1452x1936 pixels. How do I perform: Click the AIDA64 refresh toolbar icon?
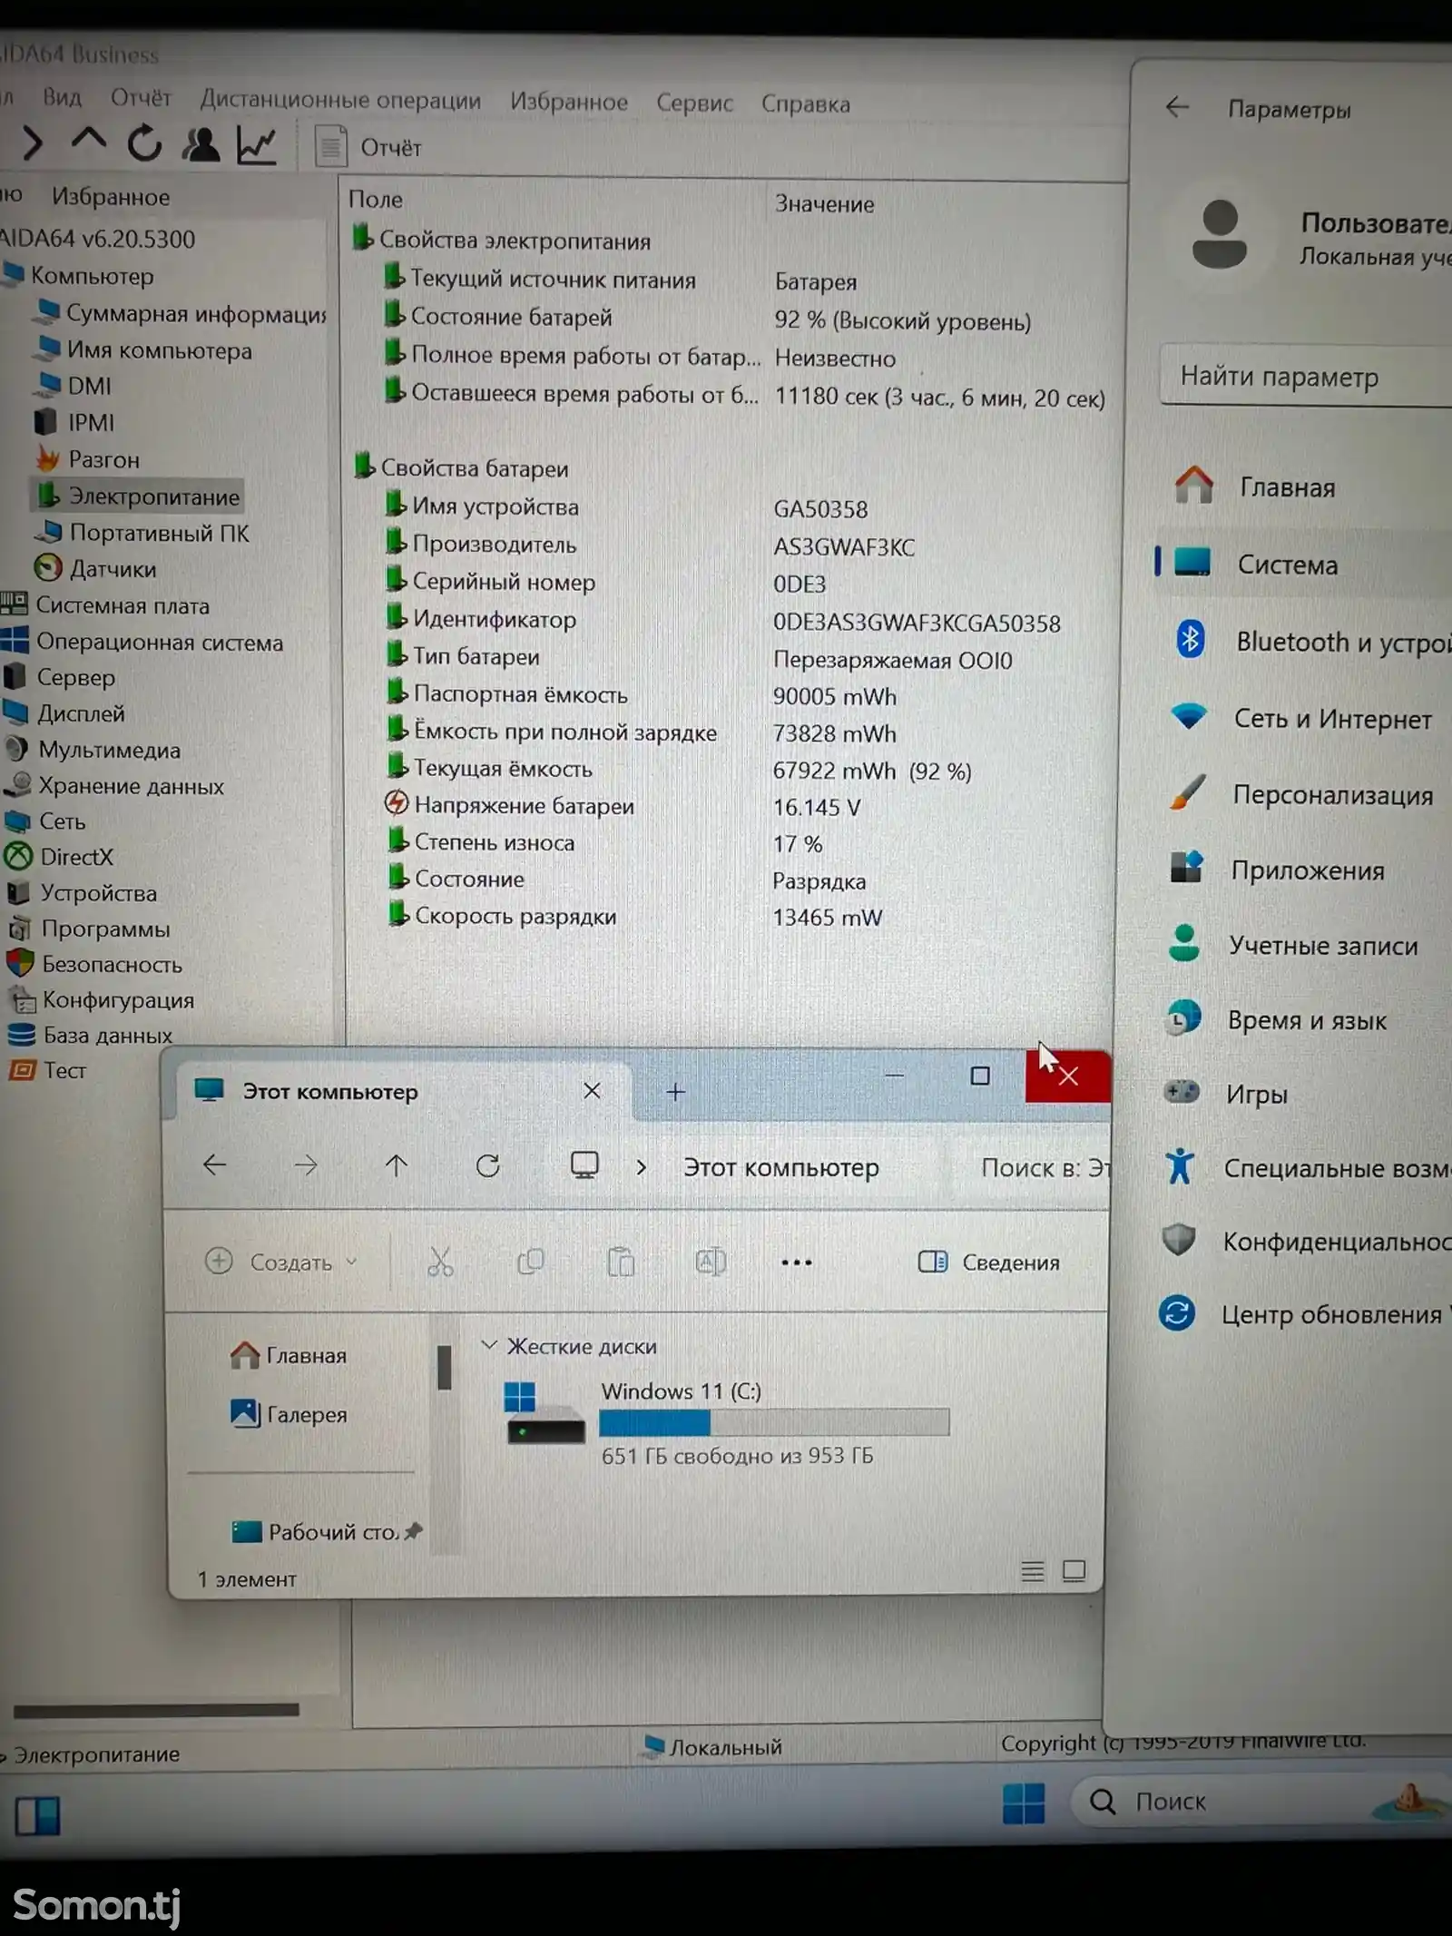144,143
